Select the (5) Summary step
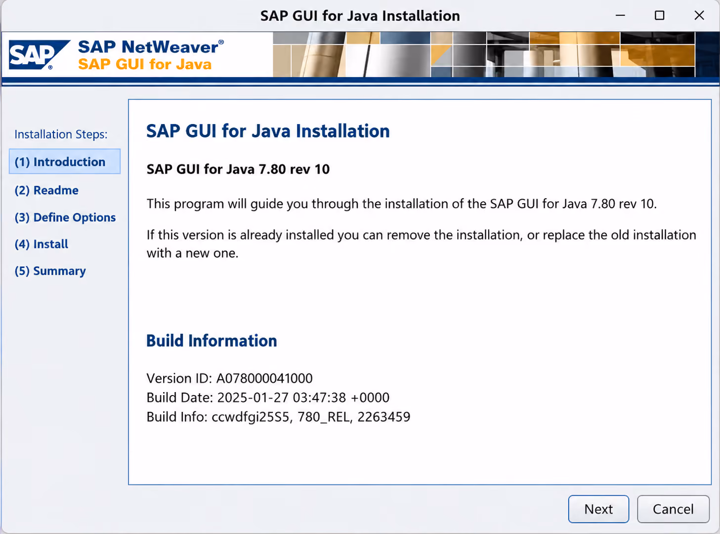 point(50,271)
